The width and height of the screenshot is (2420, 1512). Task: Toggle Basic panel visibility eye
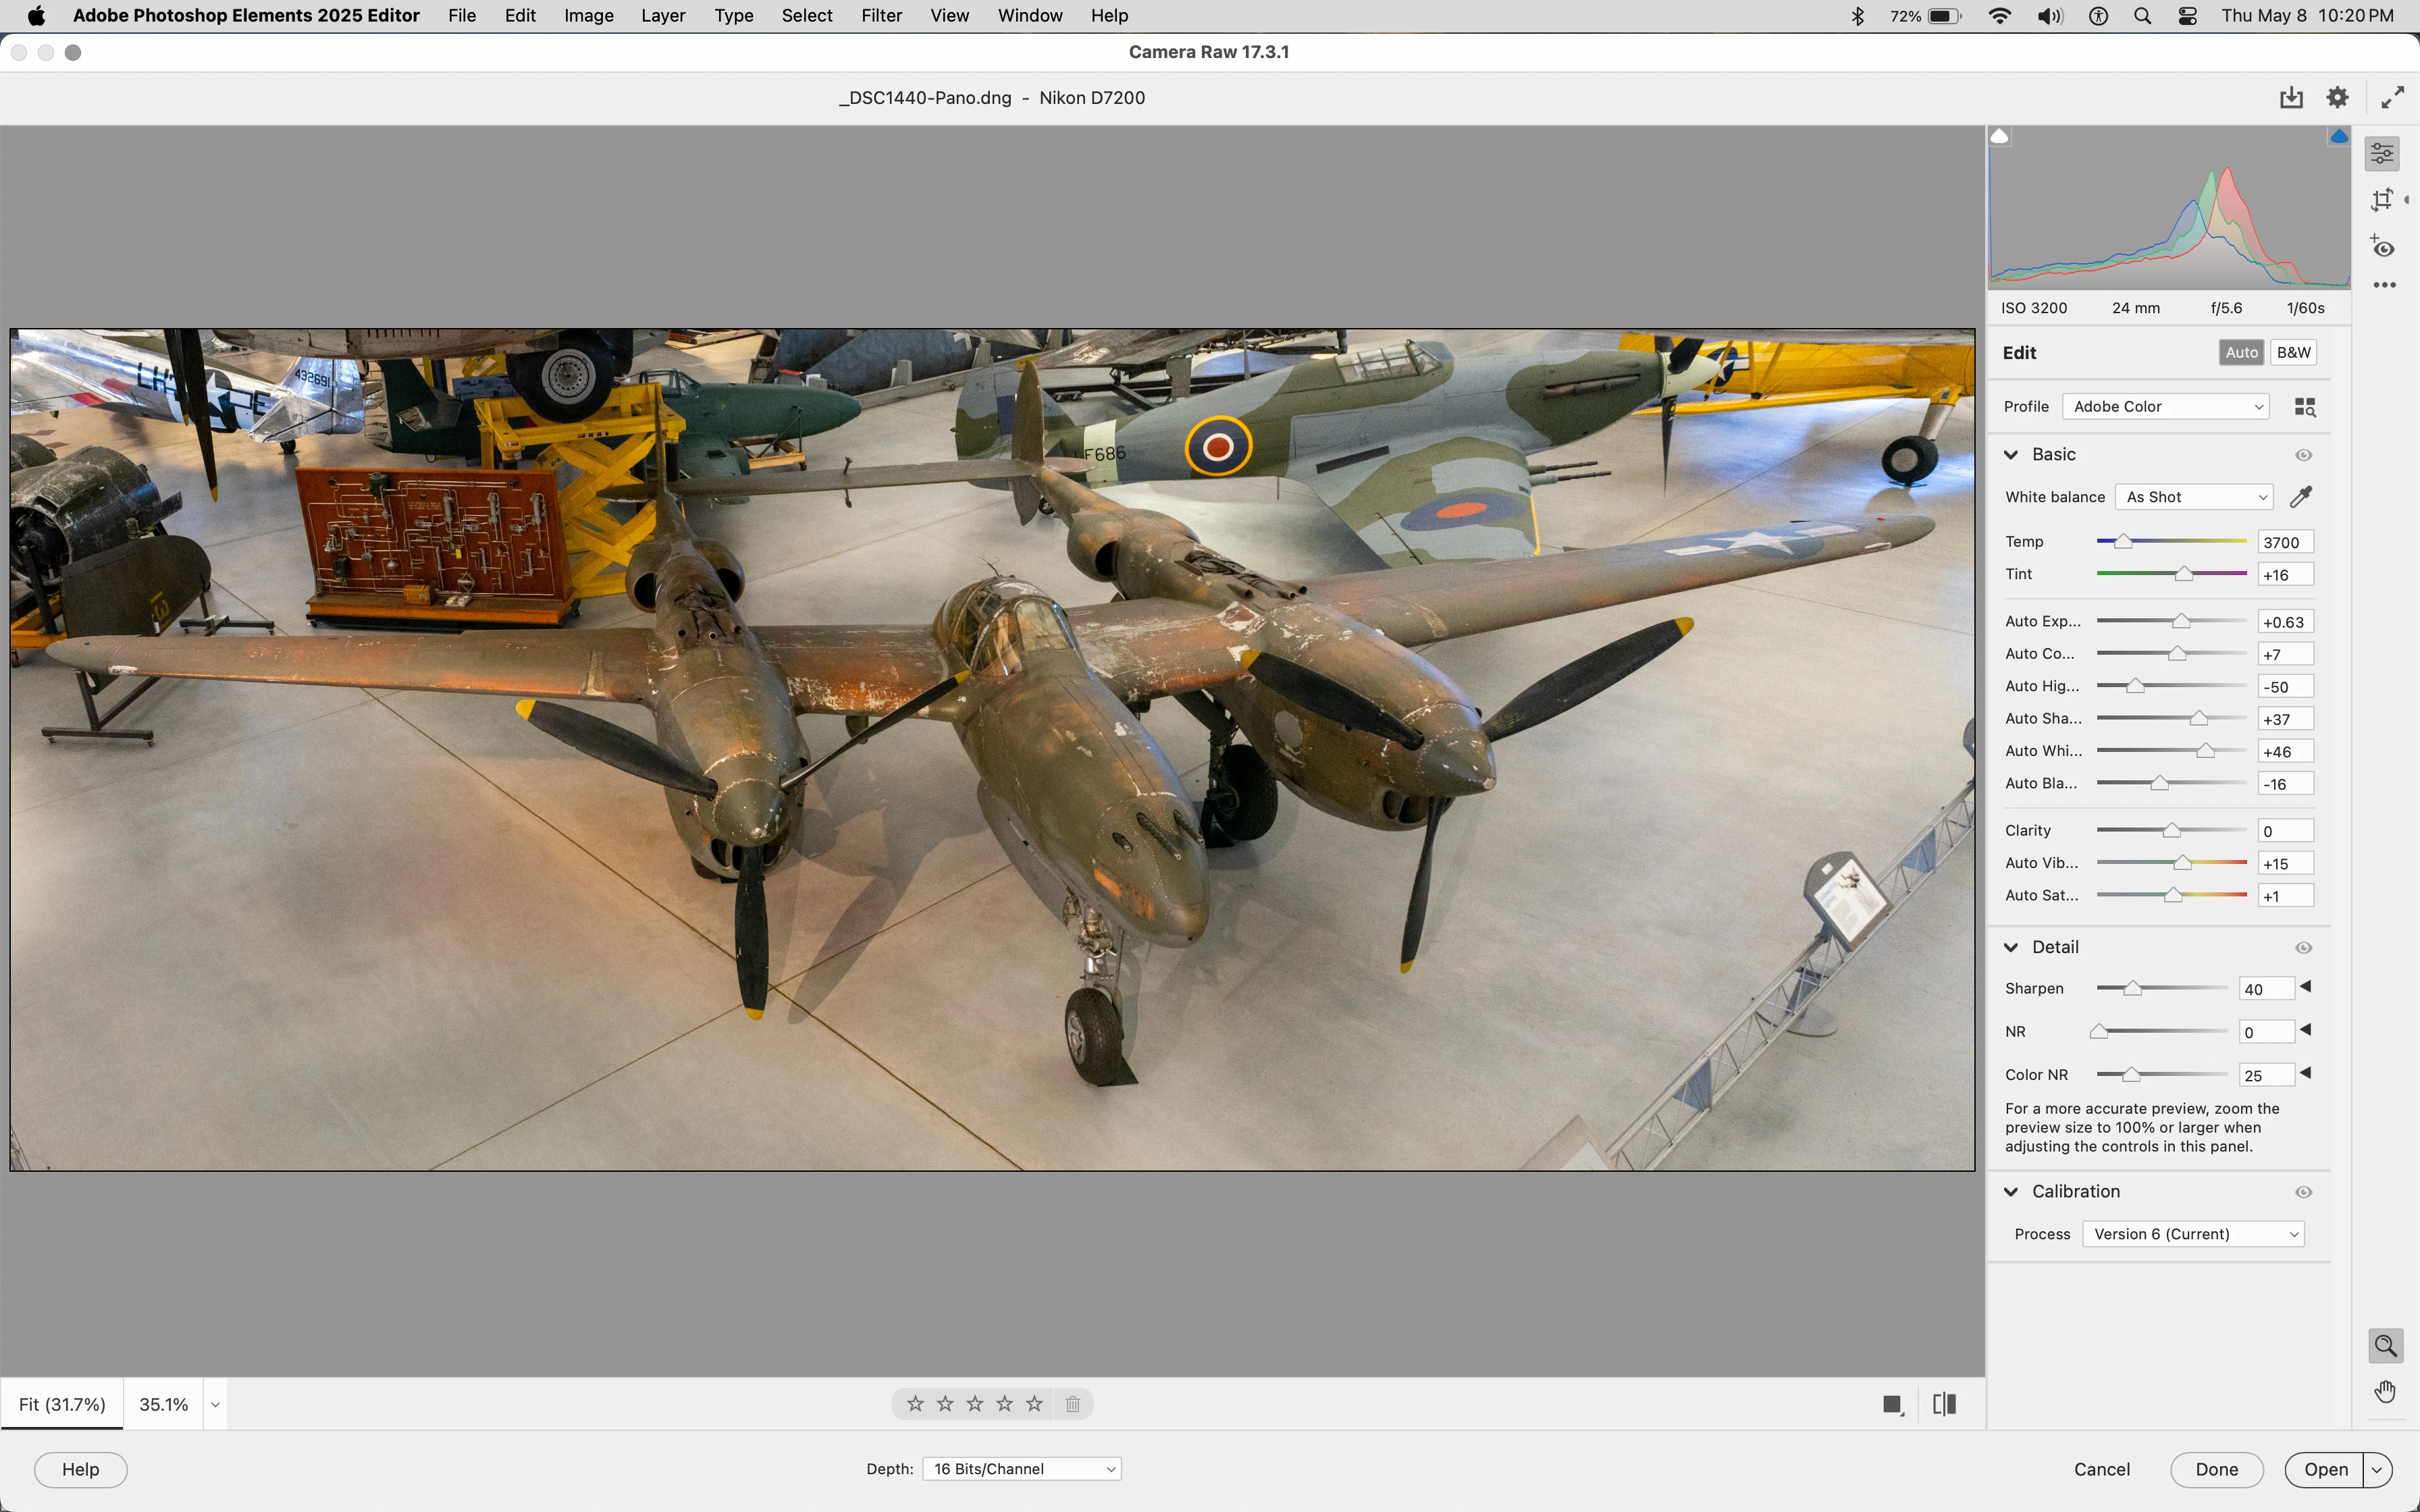coord(2303,455)
